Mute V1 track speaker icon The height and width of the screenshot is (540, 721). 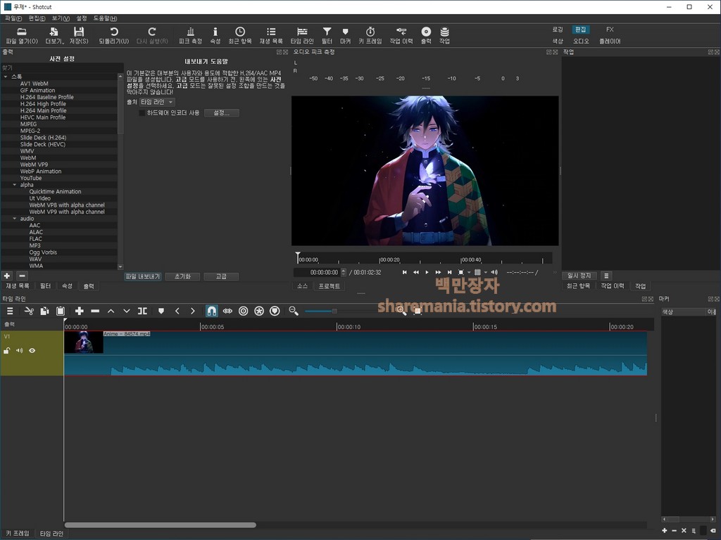pyautogui.click(x=19, y=350)
